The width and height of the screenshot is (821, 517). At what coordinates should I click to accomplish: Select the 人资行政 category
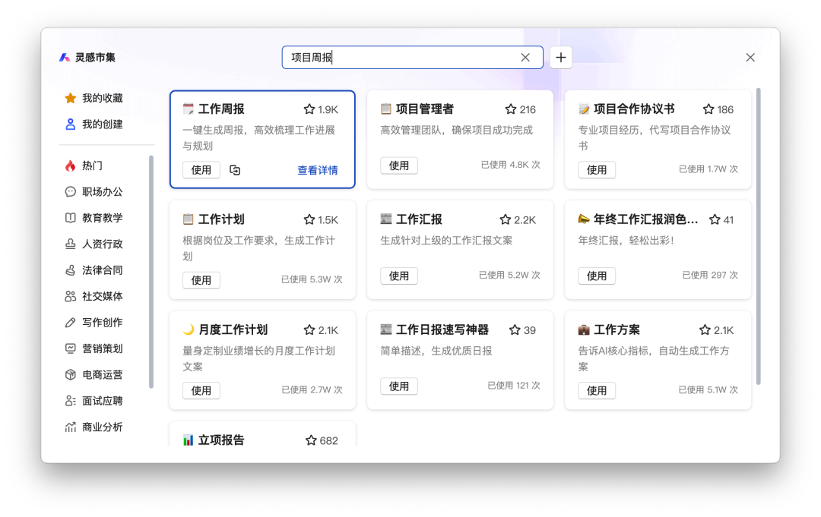pos(94,244)
